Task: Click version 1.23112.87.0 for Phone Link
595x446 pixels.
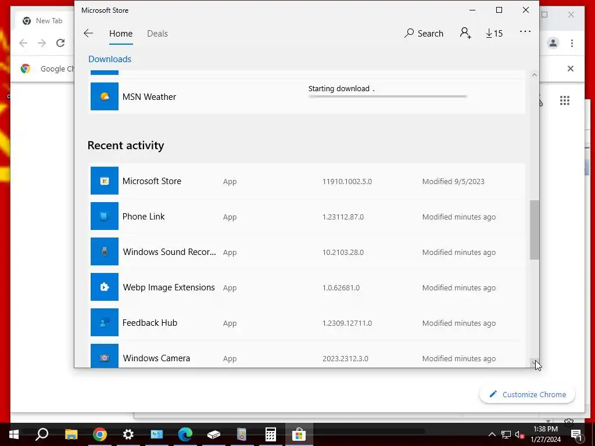Action: point(343,217)
